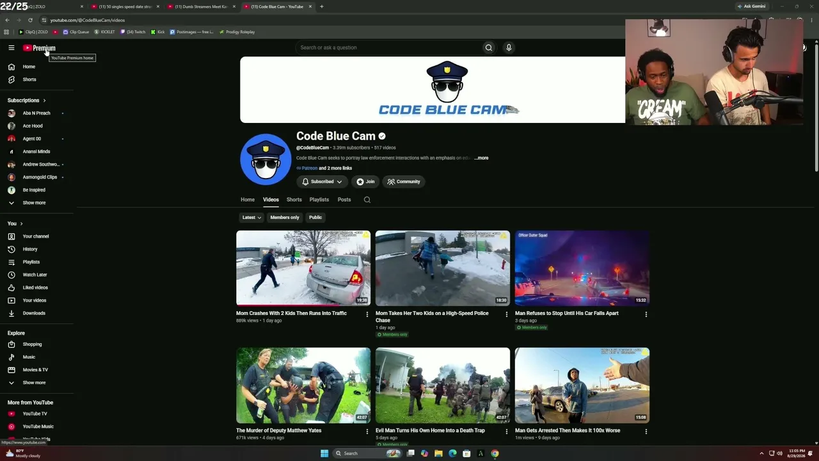Start voice search with the microphone icon
819x461 pixels.
click(509, 47)
